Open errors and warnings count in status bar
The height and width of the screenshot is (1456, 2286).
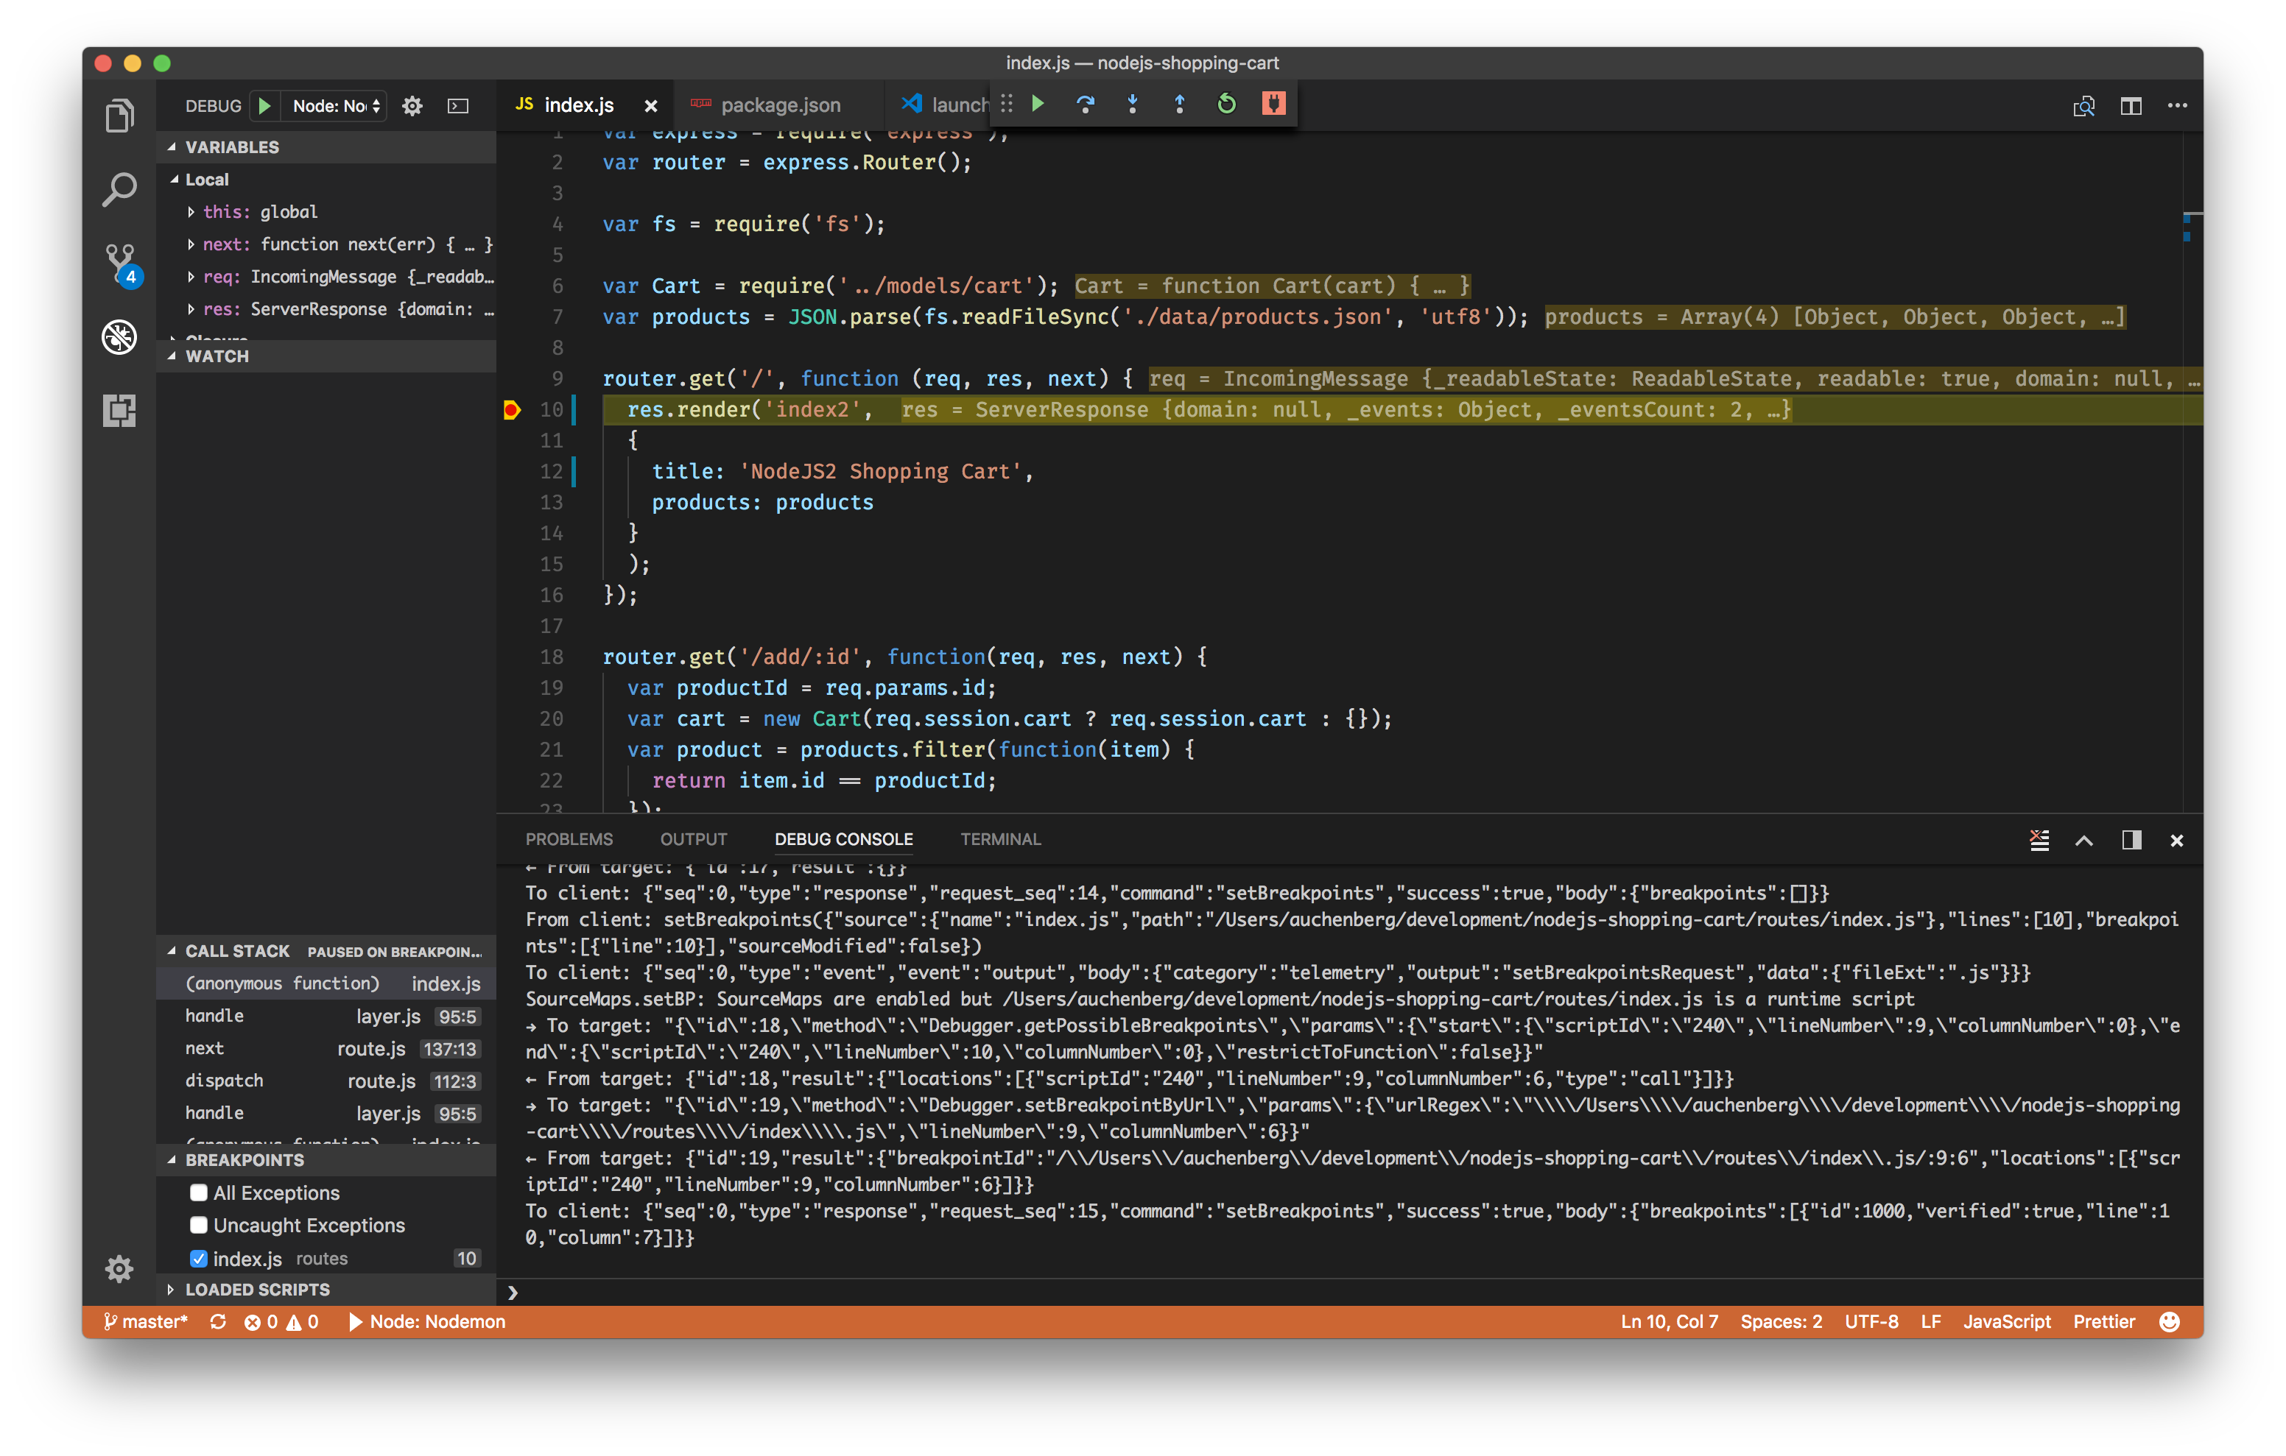click(281, 1321)
